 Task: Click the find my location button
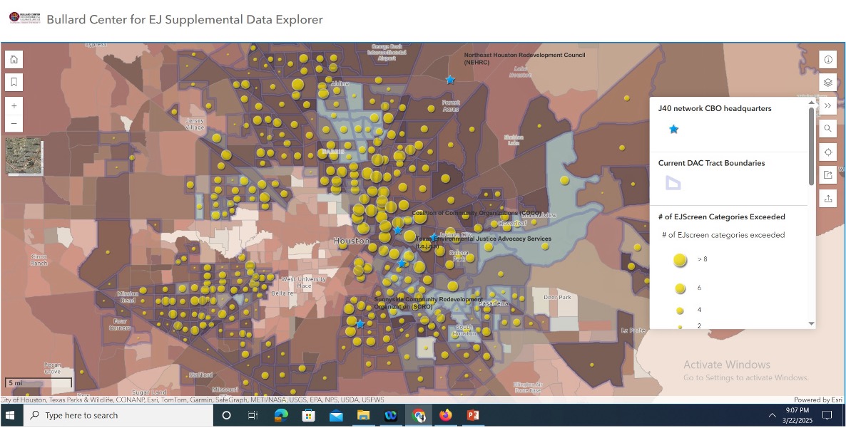point(828,152)
